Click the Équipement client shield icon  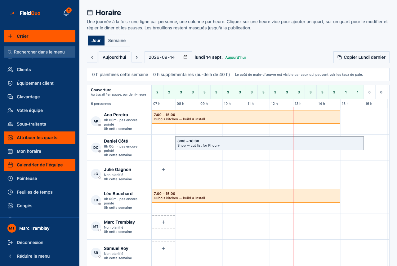(x=10, y=83)
